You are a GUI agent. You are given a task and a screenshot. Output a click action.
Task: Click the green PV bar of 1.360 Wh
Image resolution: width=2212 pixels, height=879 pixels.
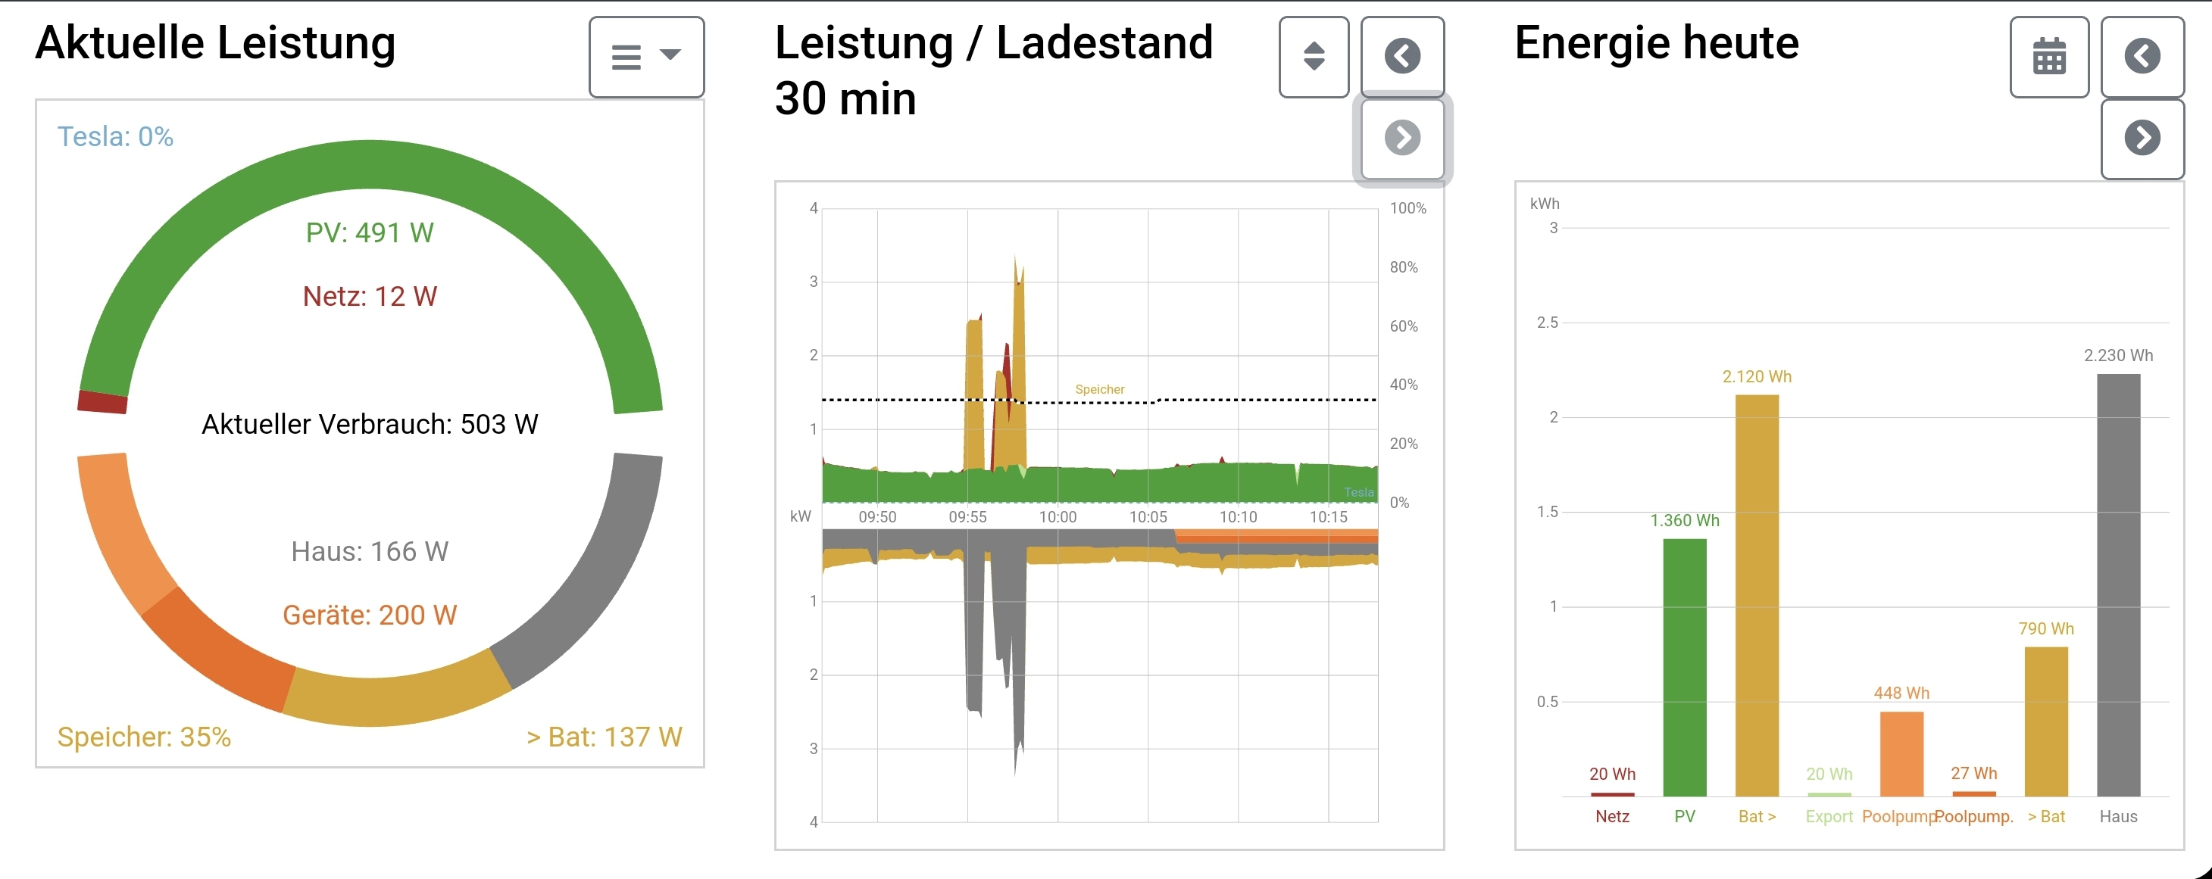coord(1684,669)
